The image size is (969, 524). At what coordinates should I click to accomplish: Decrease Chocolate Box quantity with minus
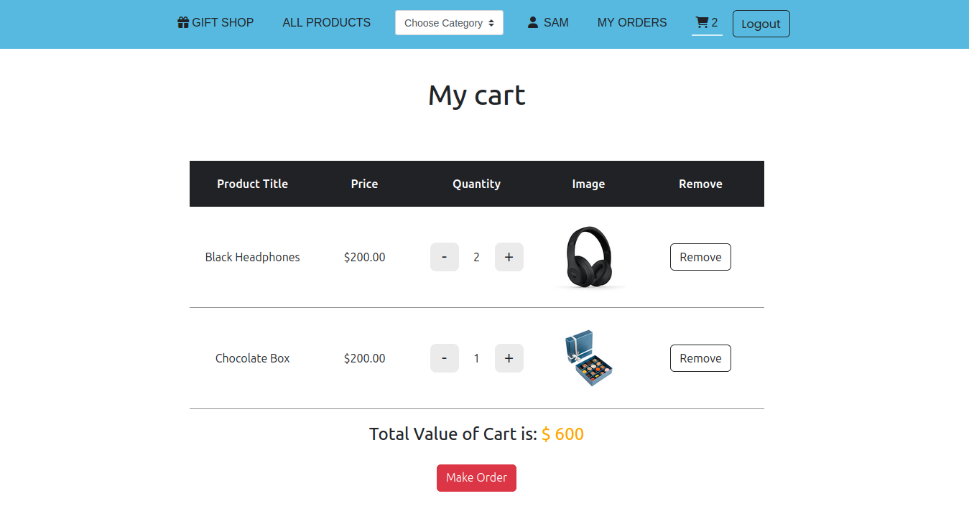point(444,358)
